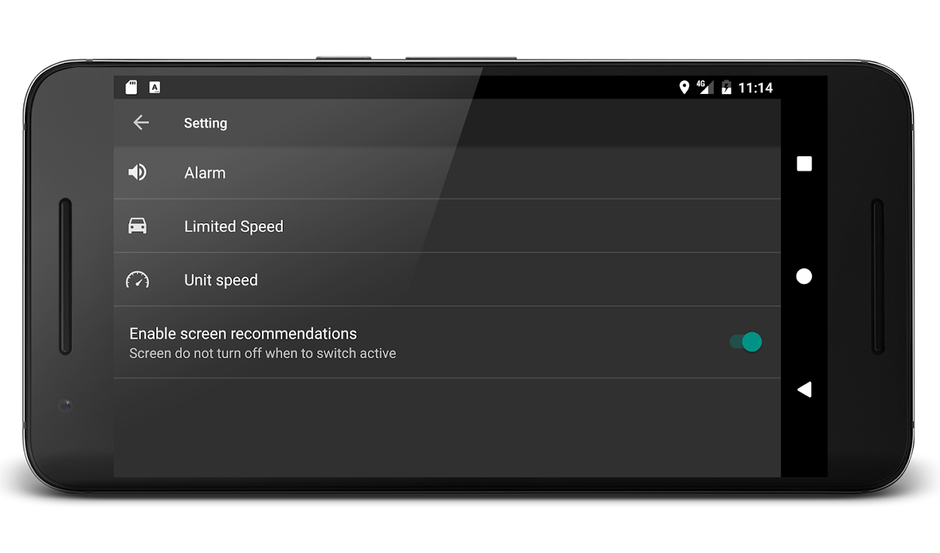Click the car icon for Limited Speed
This screenshot has width=940, height=553.
[138, 226]
